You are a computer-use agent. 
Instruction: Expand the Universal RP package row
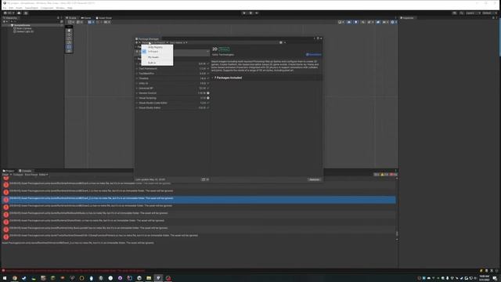(137, 89)
